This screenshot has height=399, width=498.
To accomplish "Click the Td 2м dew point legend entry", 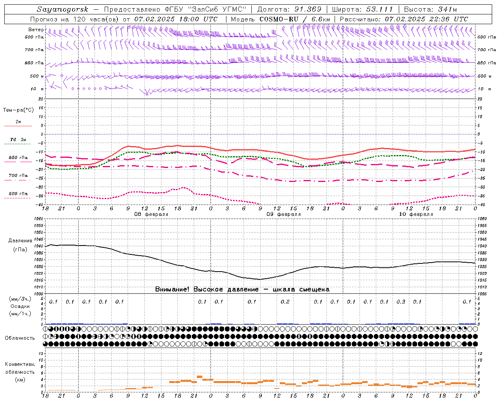I will click(x=18, y=141).
